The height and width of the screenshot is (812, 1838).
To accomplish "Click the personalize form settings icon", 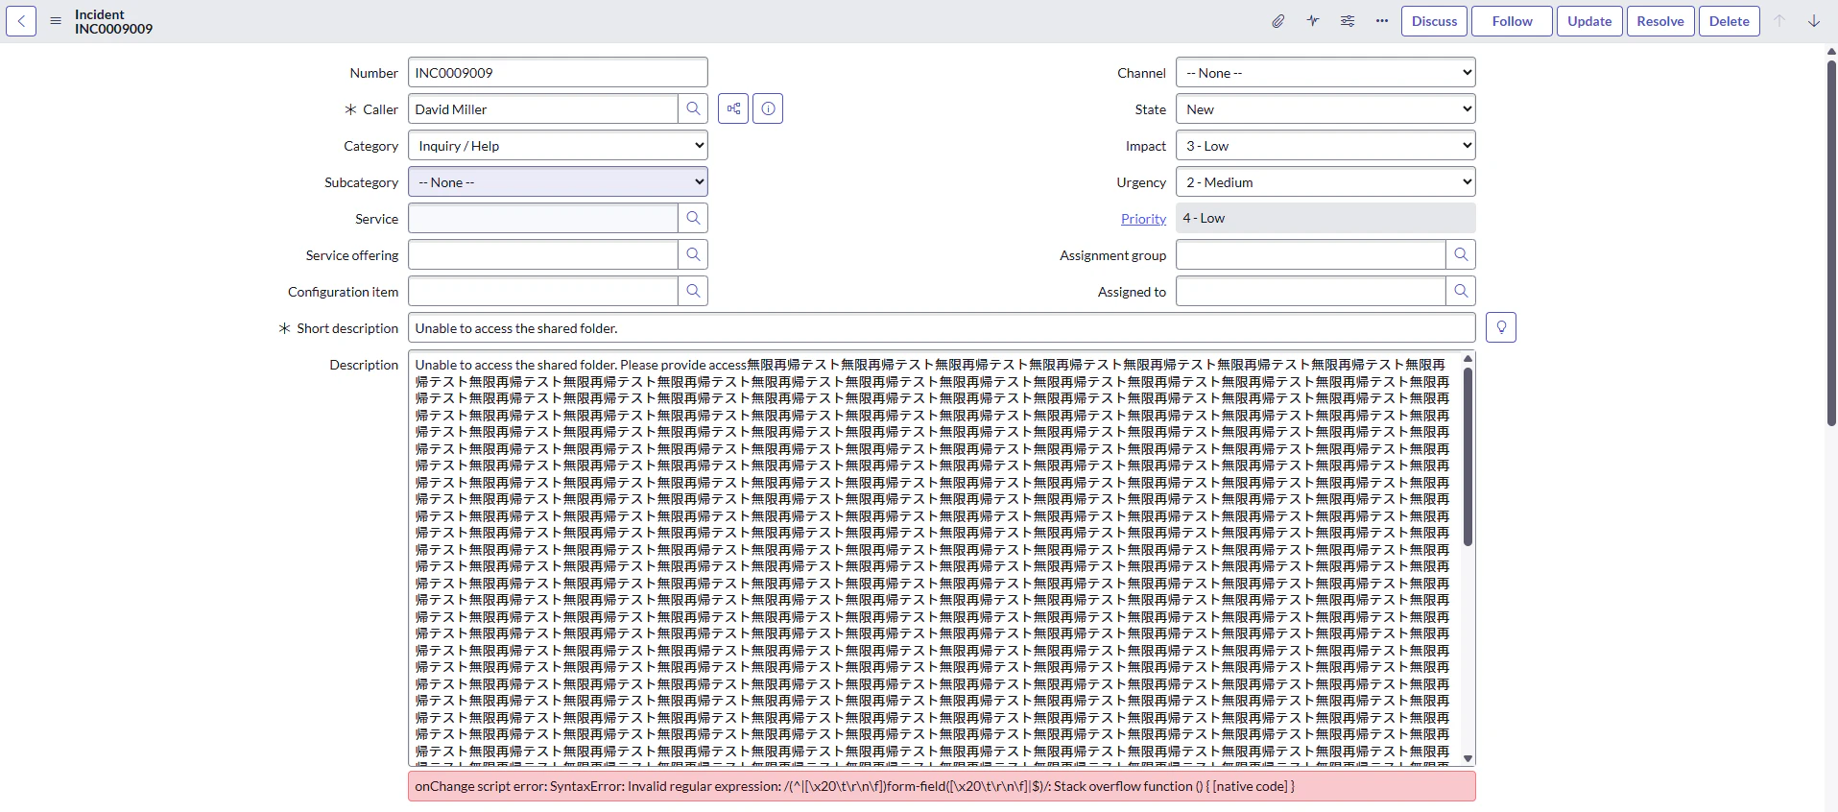I will [1348, 21].
